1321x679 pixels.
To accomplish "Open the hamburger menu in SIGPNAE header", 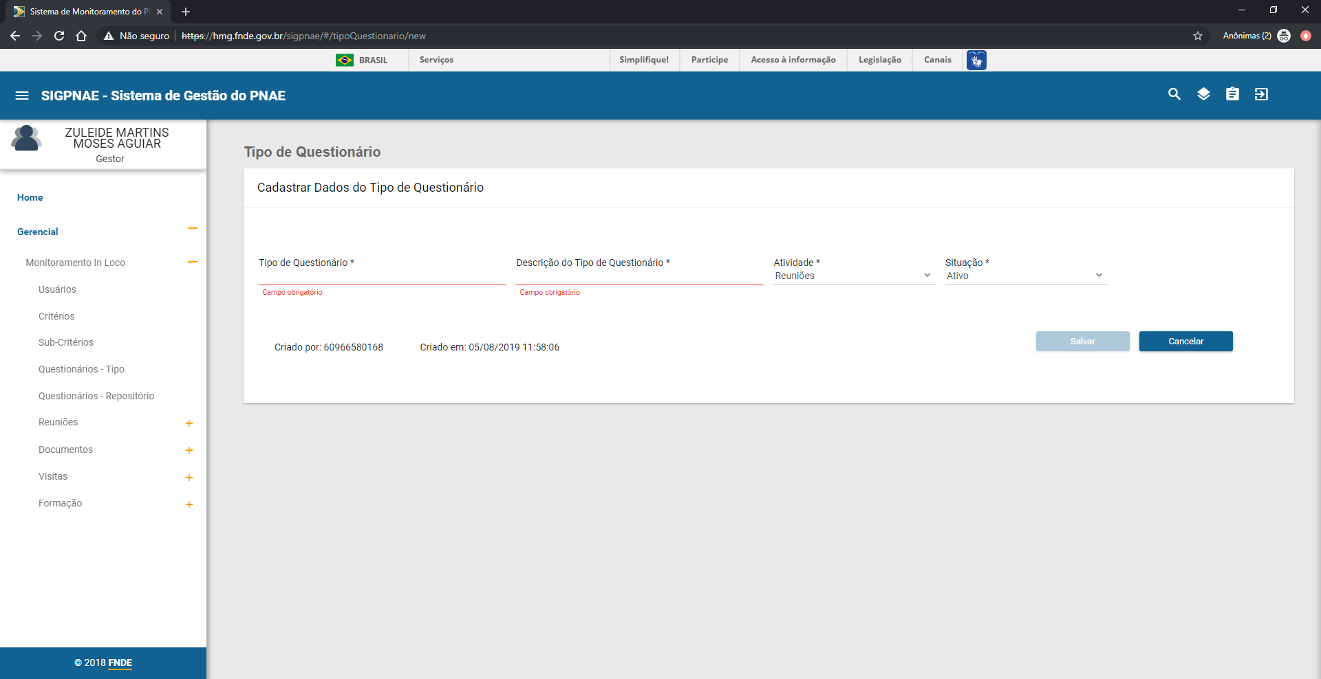I will (x=22, y=96).
